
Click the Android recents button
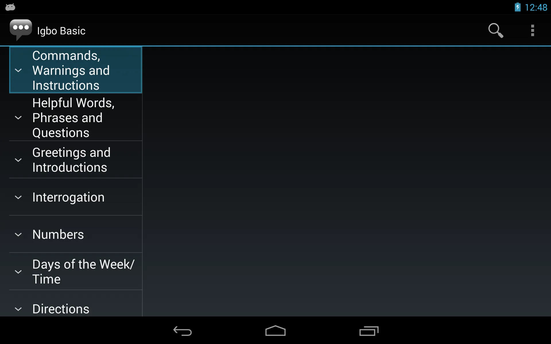[x=368, y=331]
